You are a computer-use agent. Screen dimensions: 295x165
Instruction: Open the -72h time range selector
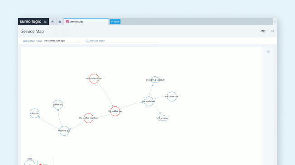[x=263, y=31]
